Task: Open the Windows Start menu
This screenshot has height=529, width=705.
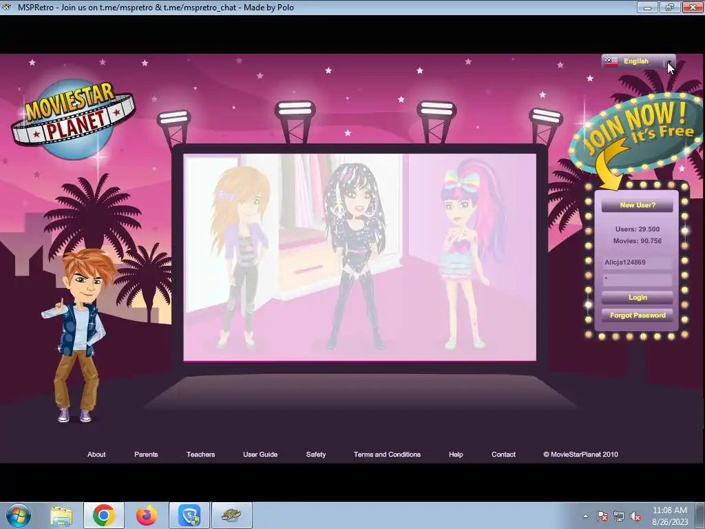Action: pyautogui.click(x=19, y=515)
